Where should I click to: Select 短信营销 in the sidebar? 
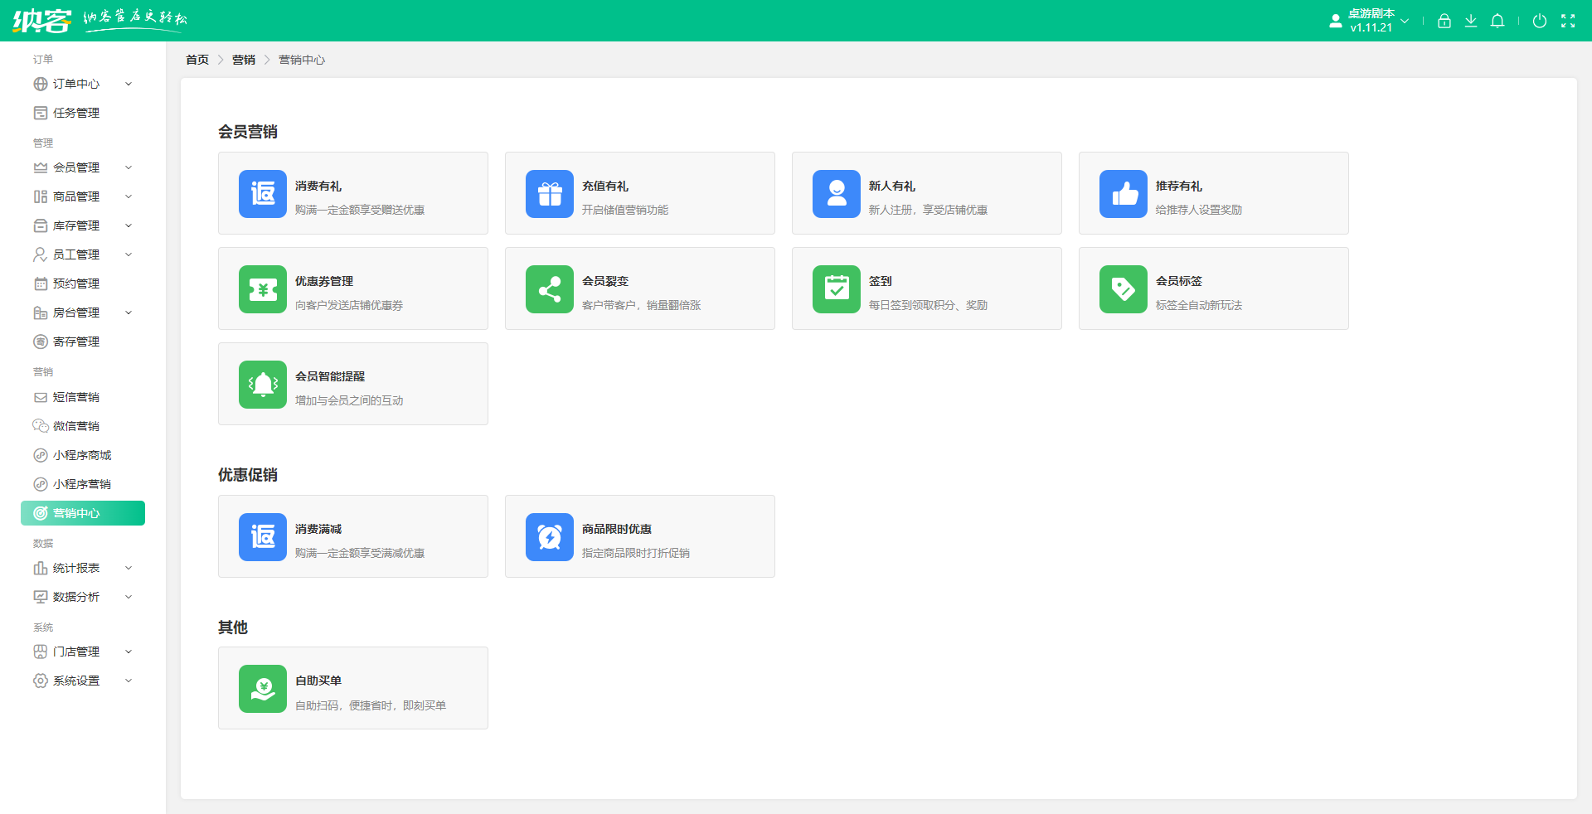[75, 397]
